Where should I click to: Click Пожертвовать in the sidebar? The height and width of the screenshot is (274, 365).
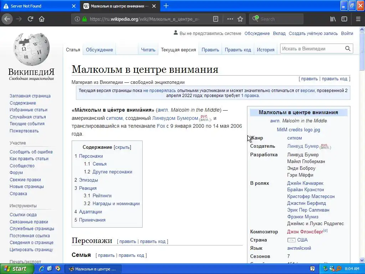point(24,131)
